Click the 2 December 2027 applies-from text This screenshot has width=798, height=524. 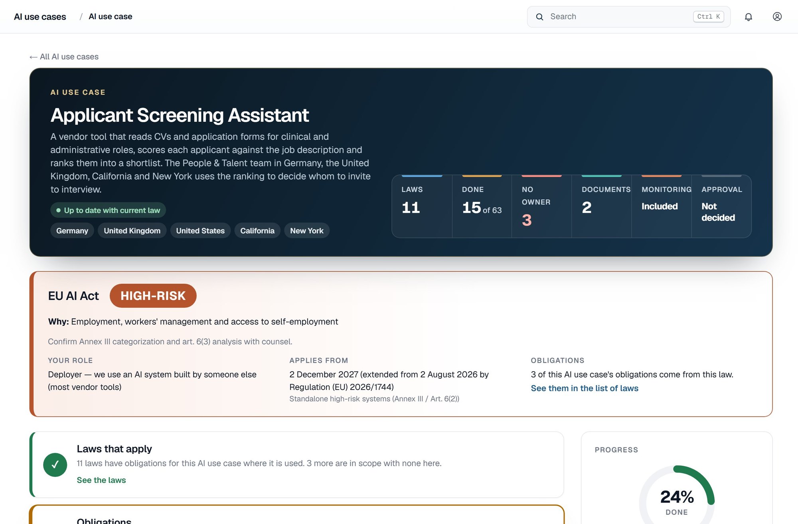click(389, 381)
